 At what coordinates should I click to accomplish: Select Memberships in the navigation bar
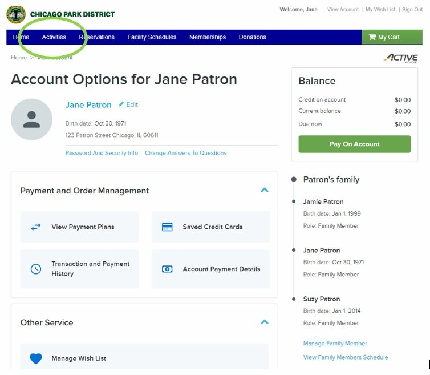pyautogui.click(x=208, y=37)
